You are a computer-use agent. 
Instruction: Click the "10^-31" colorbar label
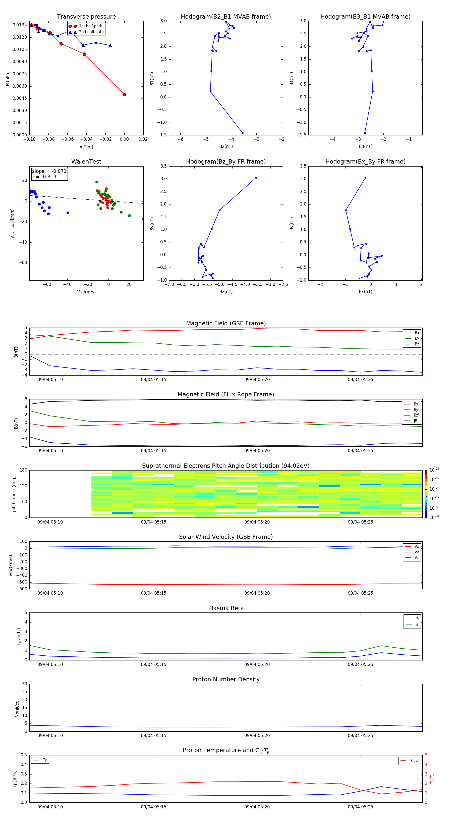point(434,517)
